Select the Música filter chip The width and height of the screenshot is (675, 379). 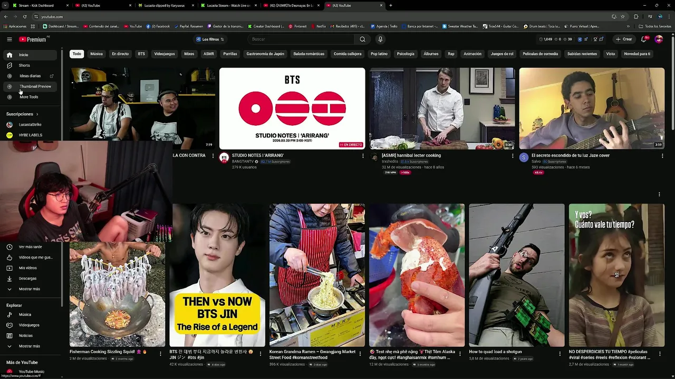click(97, 54)
